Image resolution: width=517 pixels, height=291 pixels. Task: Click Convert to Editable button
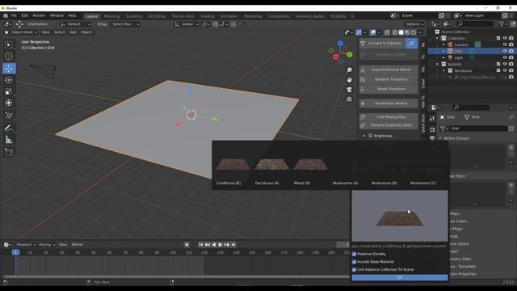point(382,43)
